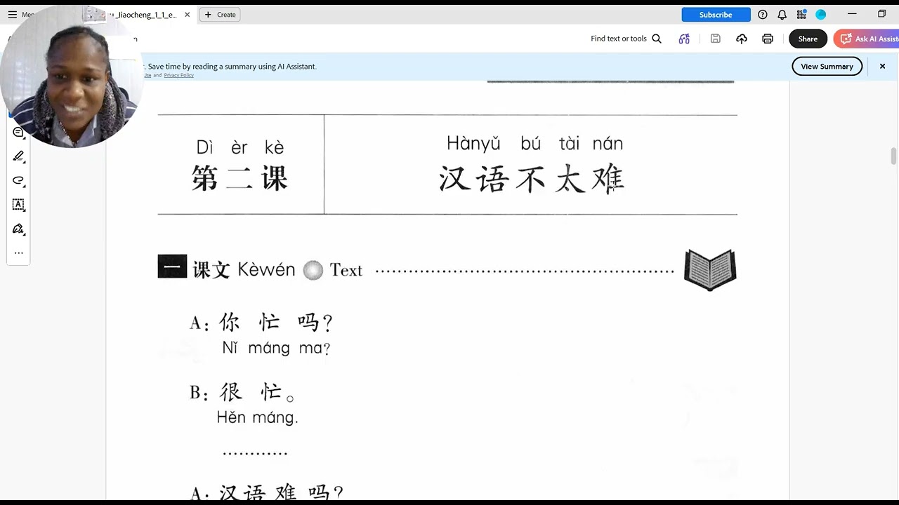
Task: Restore down the Acrobat window
Action: [x=882, y=14]
